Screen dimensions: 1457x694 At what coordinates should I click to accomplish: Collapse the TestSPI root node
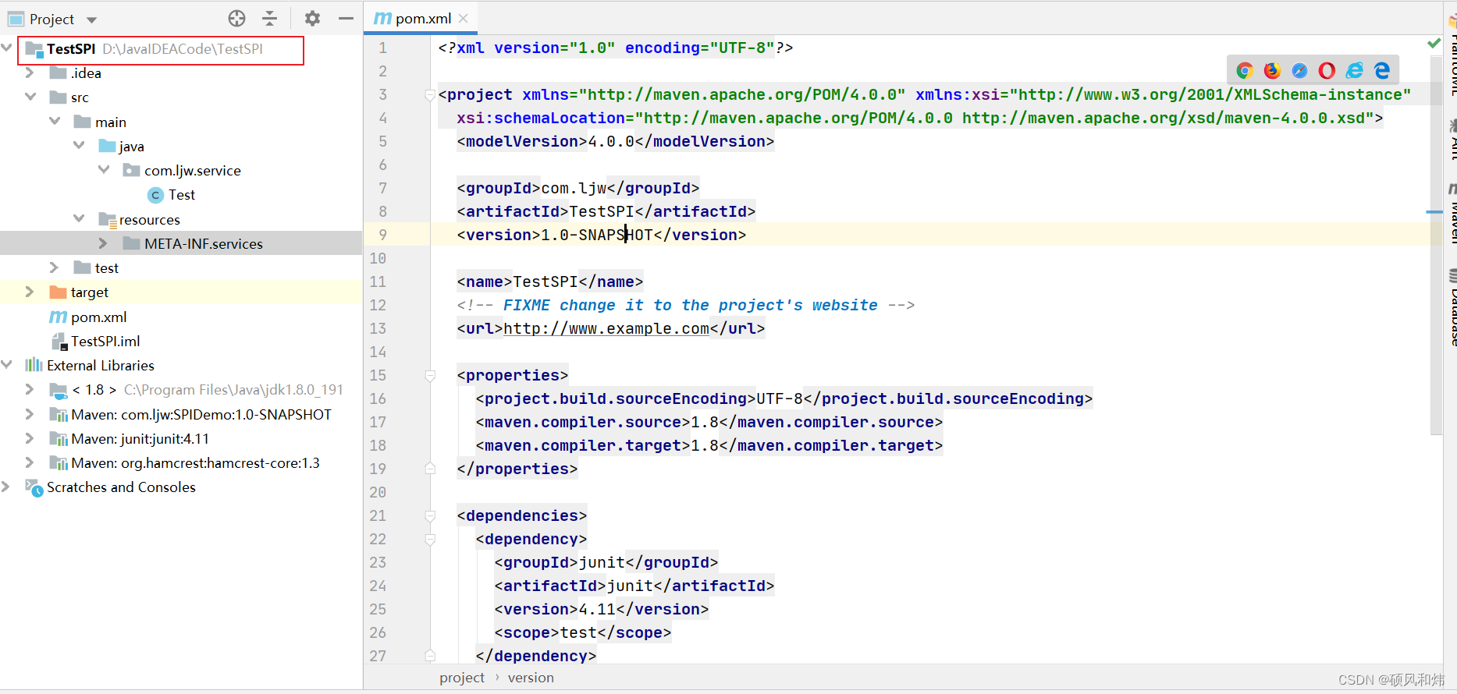pos(7,48)
